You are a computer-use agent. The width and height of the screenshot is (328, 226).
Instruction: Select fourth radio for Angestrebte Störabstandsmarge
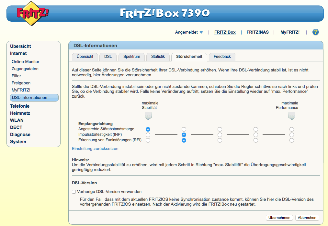point(256,129)
